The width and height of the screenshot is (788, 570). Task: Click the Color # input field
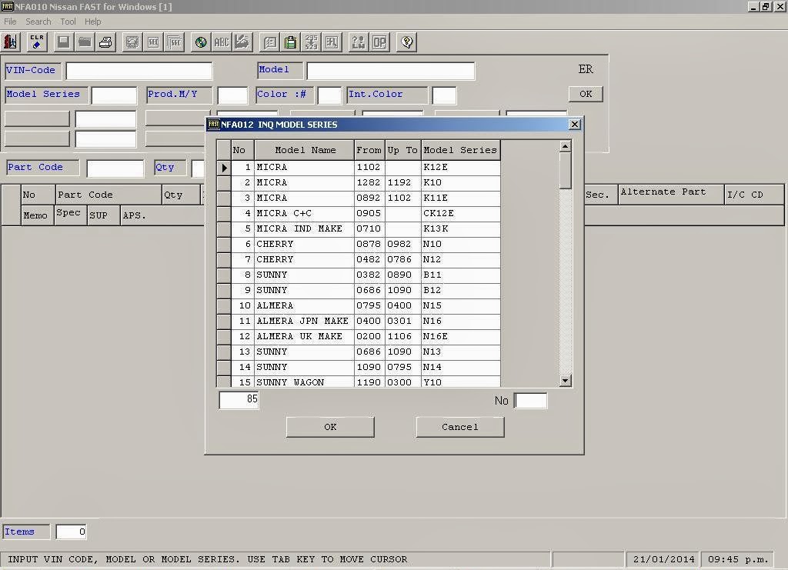tap(329, 95)
